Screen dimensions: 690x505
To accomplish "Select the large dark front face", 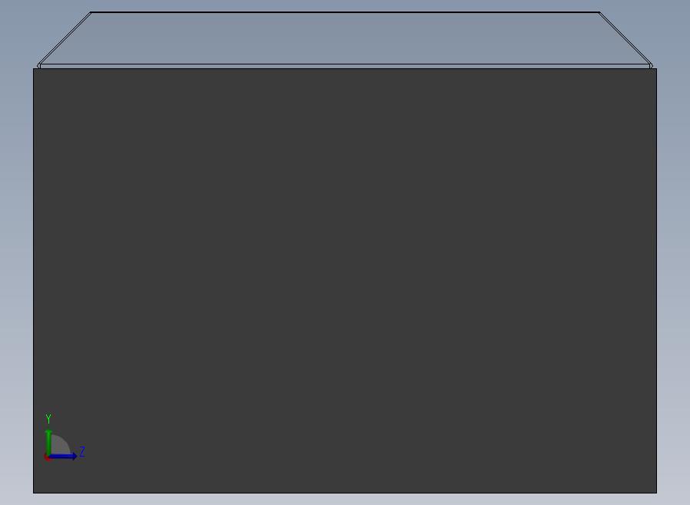I will 344,280.
